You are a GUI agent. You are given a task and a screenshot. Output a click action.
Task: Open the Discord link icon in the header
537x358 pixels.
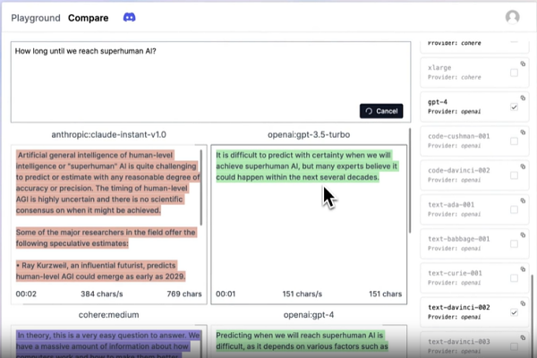pyautogui.click(x=129, y=17)
